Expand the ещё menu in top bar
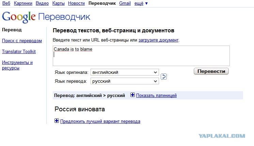This screenshot has width=254, height=146. point(141,3)
